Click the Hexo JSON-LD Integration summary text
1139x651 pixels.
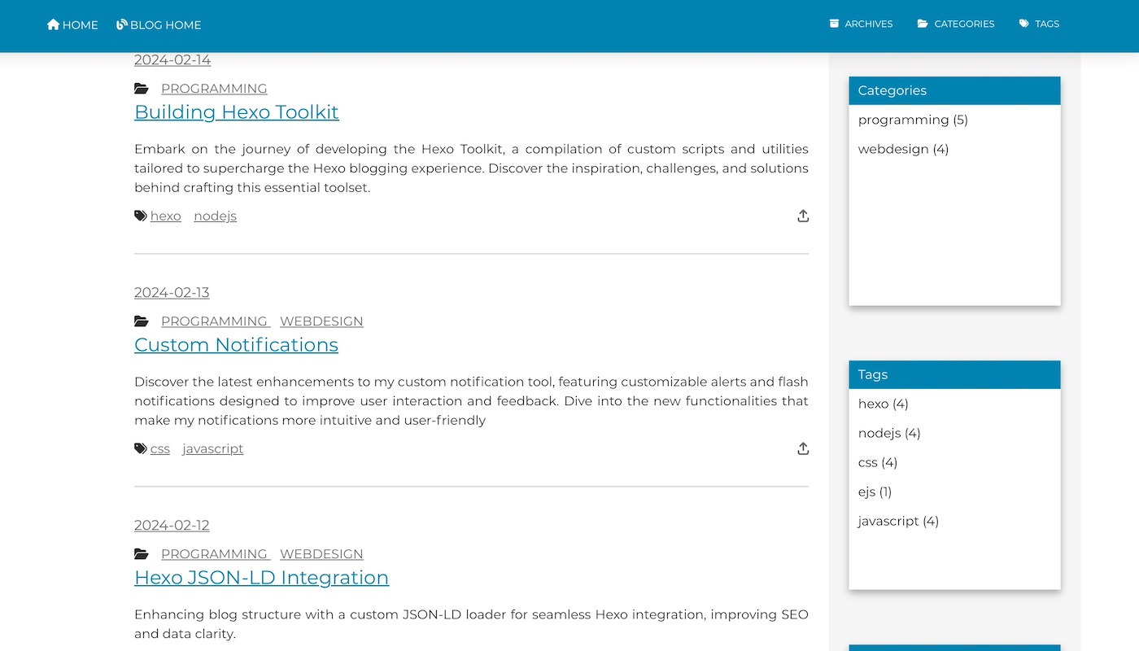[471, 624]
